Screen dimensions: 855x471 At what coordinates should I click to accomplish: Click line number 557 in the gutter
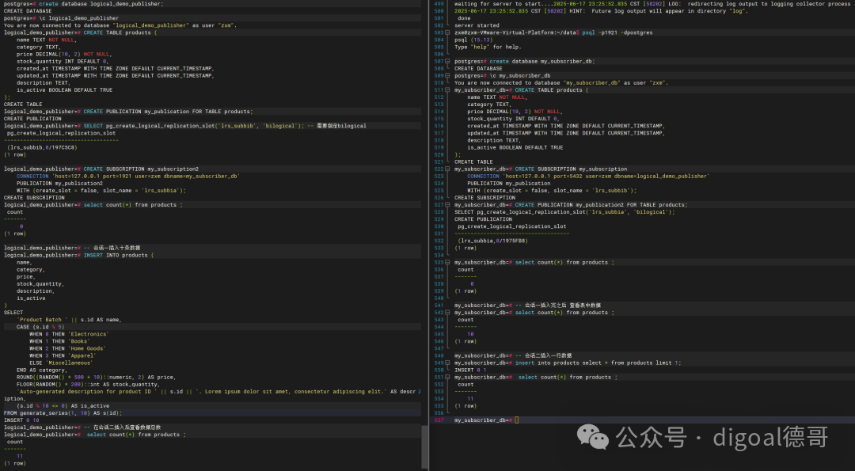[439, 420]
